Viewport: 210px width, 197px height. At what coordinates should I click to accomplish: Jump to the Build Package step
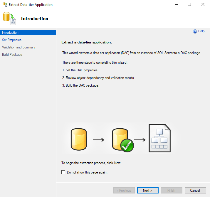pyautogui.click(x=12, y=55)
